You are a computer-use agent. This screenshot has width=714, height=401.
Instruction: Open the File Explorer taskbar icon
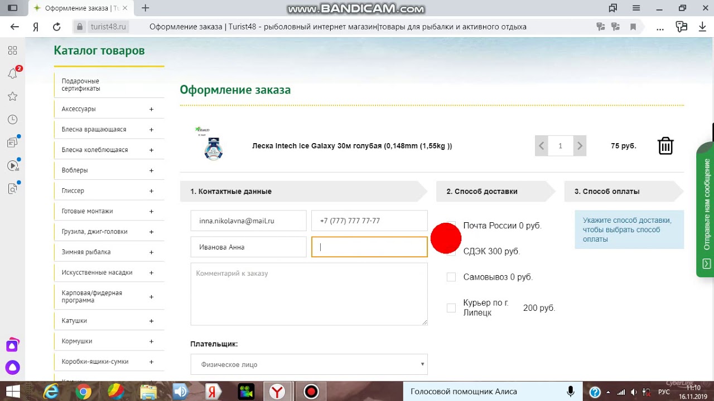point(148,392)
